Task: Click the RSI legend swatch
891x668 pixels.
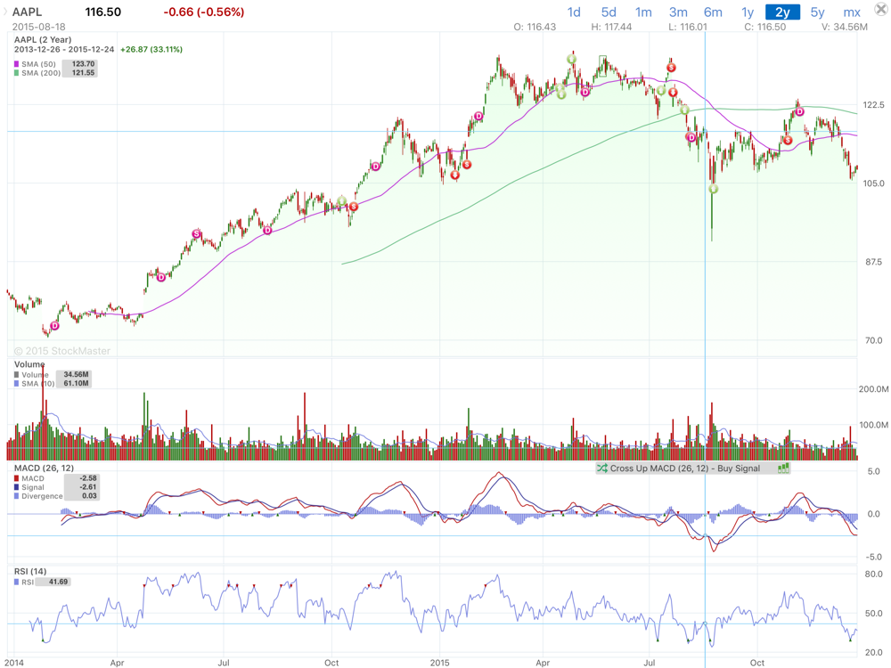Action: coord(16,582)
